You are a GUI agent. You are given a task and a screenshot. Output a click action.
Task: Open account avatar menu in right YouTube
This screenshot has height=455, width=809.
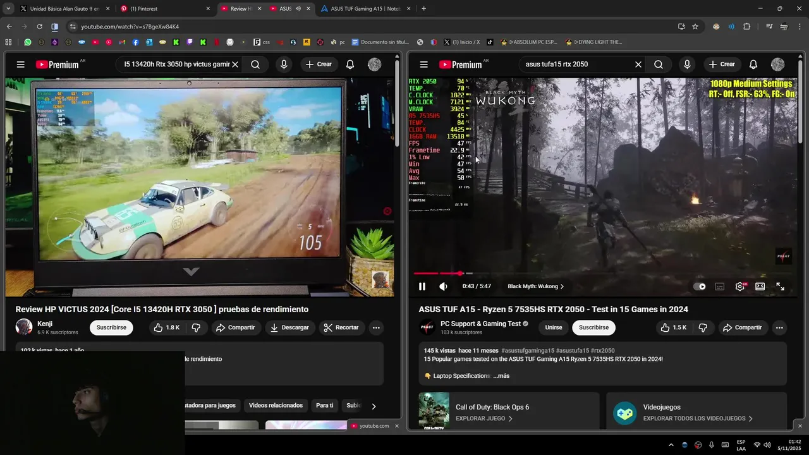coord(778,64)
